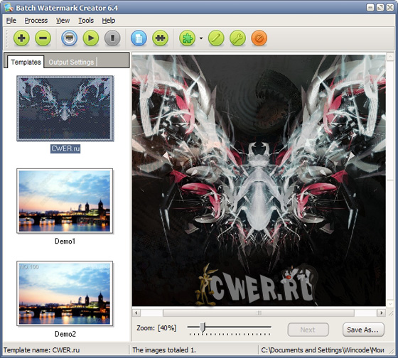Click the horizontal scrollbar right arrow
The width and height of the screenshot is (398, 358).
coord(381,313)
